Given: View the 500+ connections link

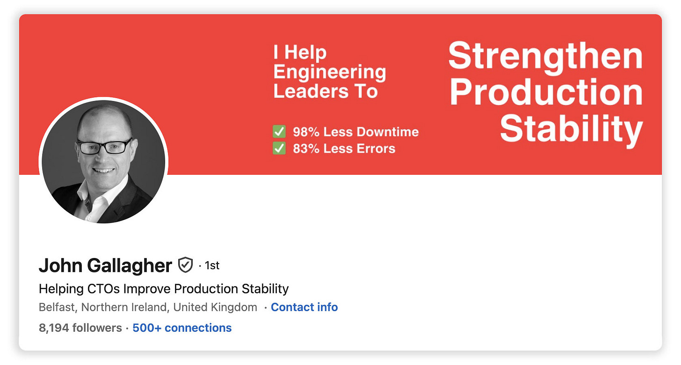Looking at the screenshot, I should [182, 328].
